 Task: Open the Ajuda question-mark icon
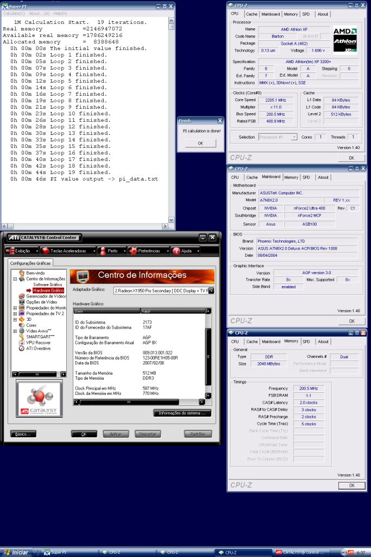click(177, 251)
